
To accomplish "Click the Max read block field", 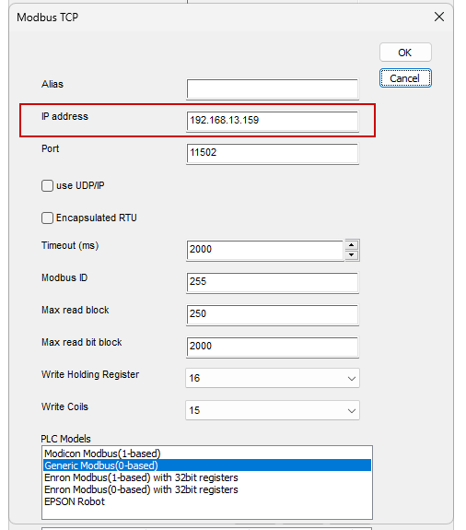I will pyautogui.click(x=273, y=314).
